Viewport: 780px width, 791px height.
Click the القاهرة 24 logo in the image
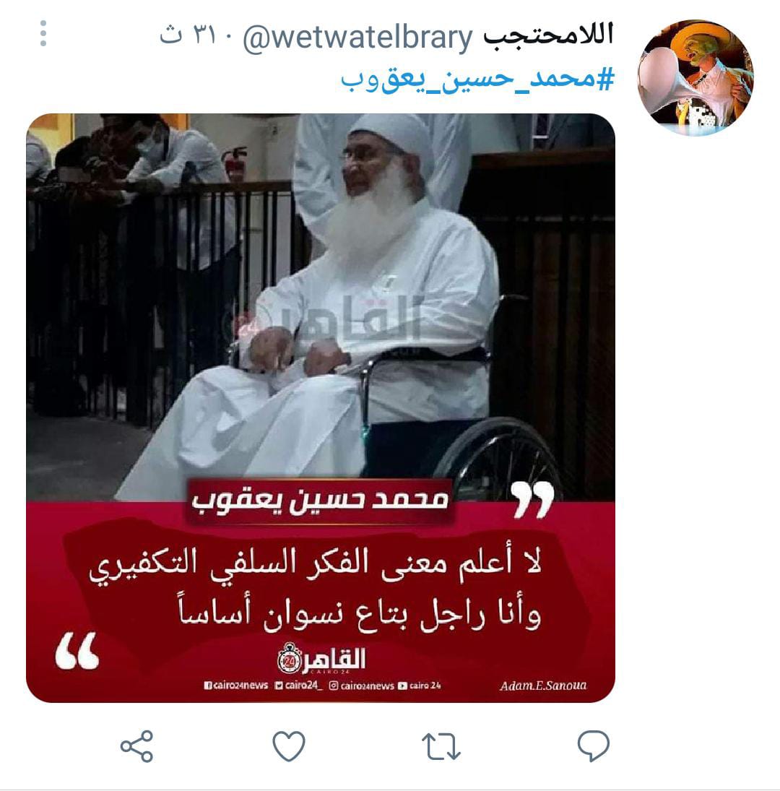point(321,658)
